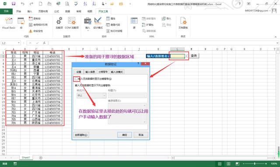Open folder icon in quick access toolbar
The height and width of the screenshot is (167, 280).
[x=112, y=4]
